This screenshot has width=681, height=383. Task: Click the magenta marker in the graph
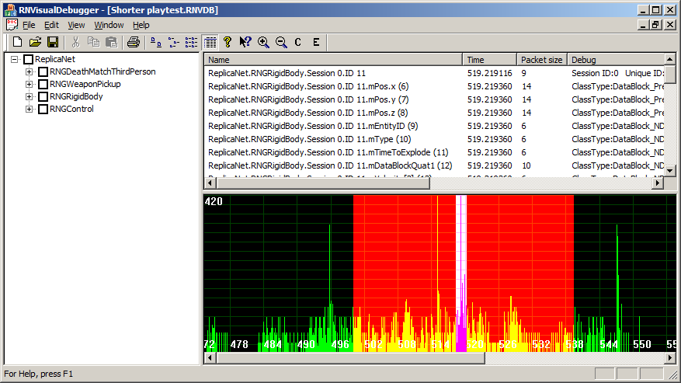point(460,273)
